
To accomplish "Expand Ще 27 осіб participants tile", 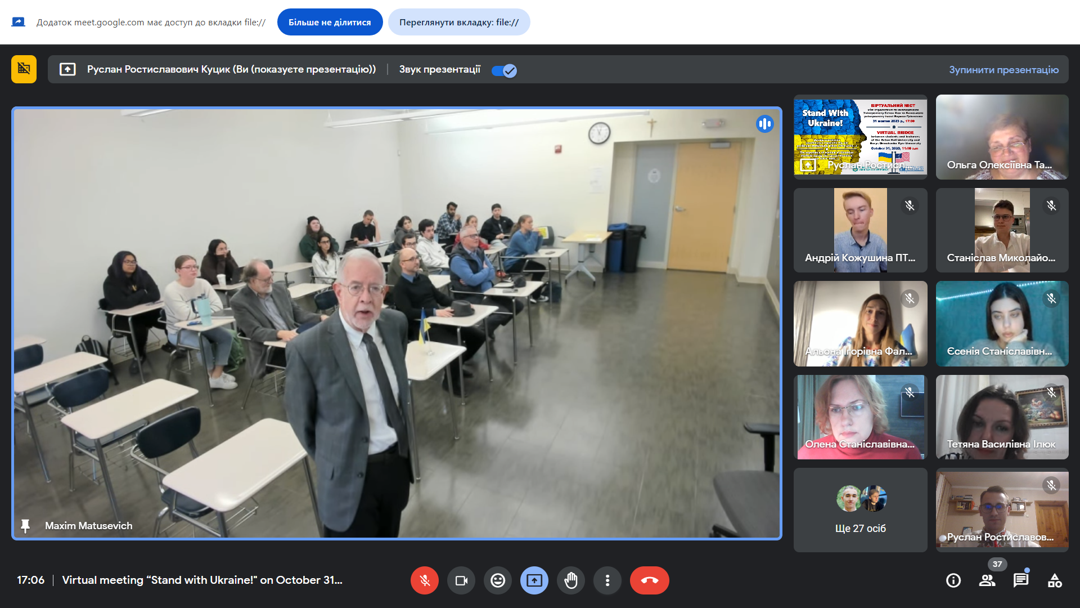I will click(860, 510).
